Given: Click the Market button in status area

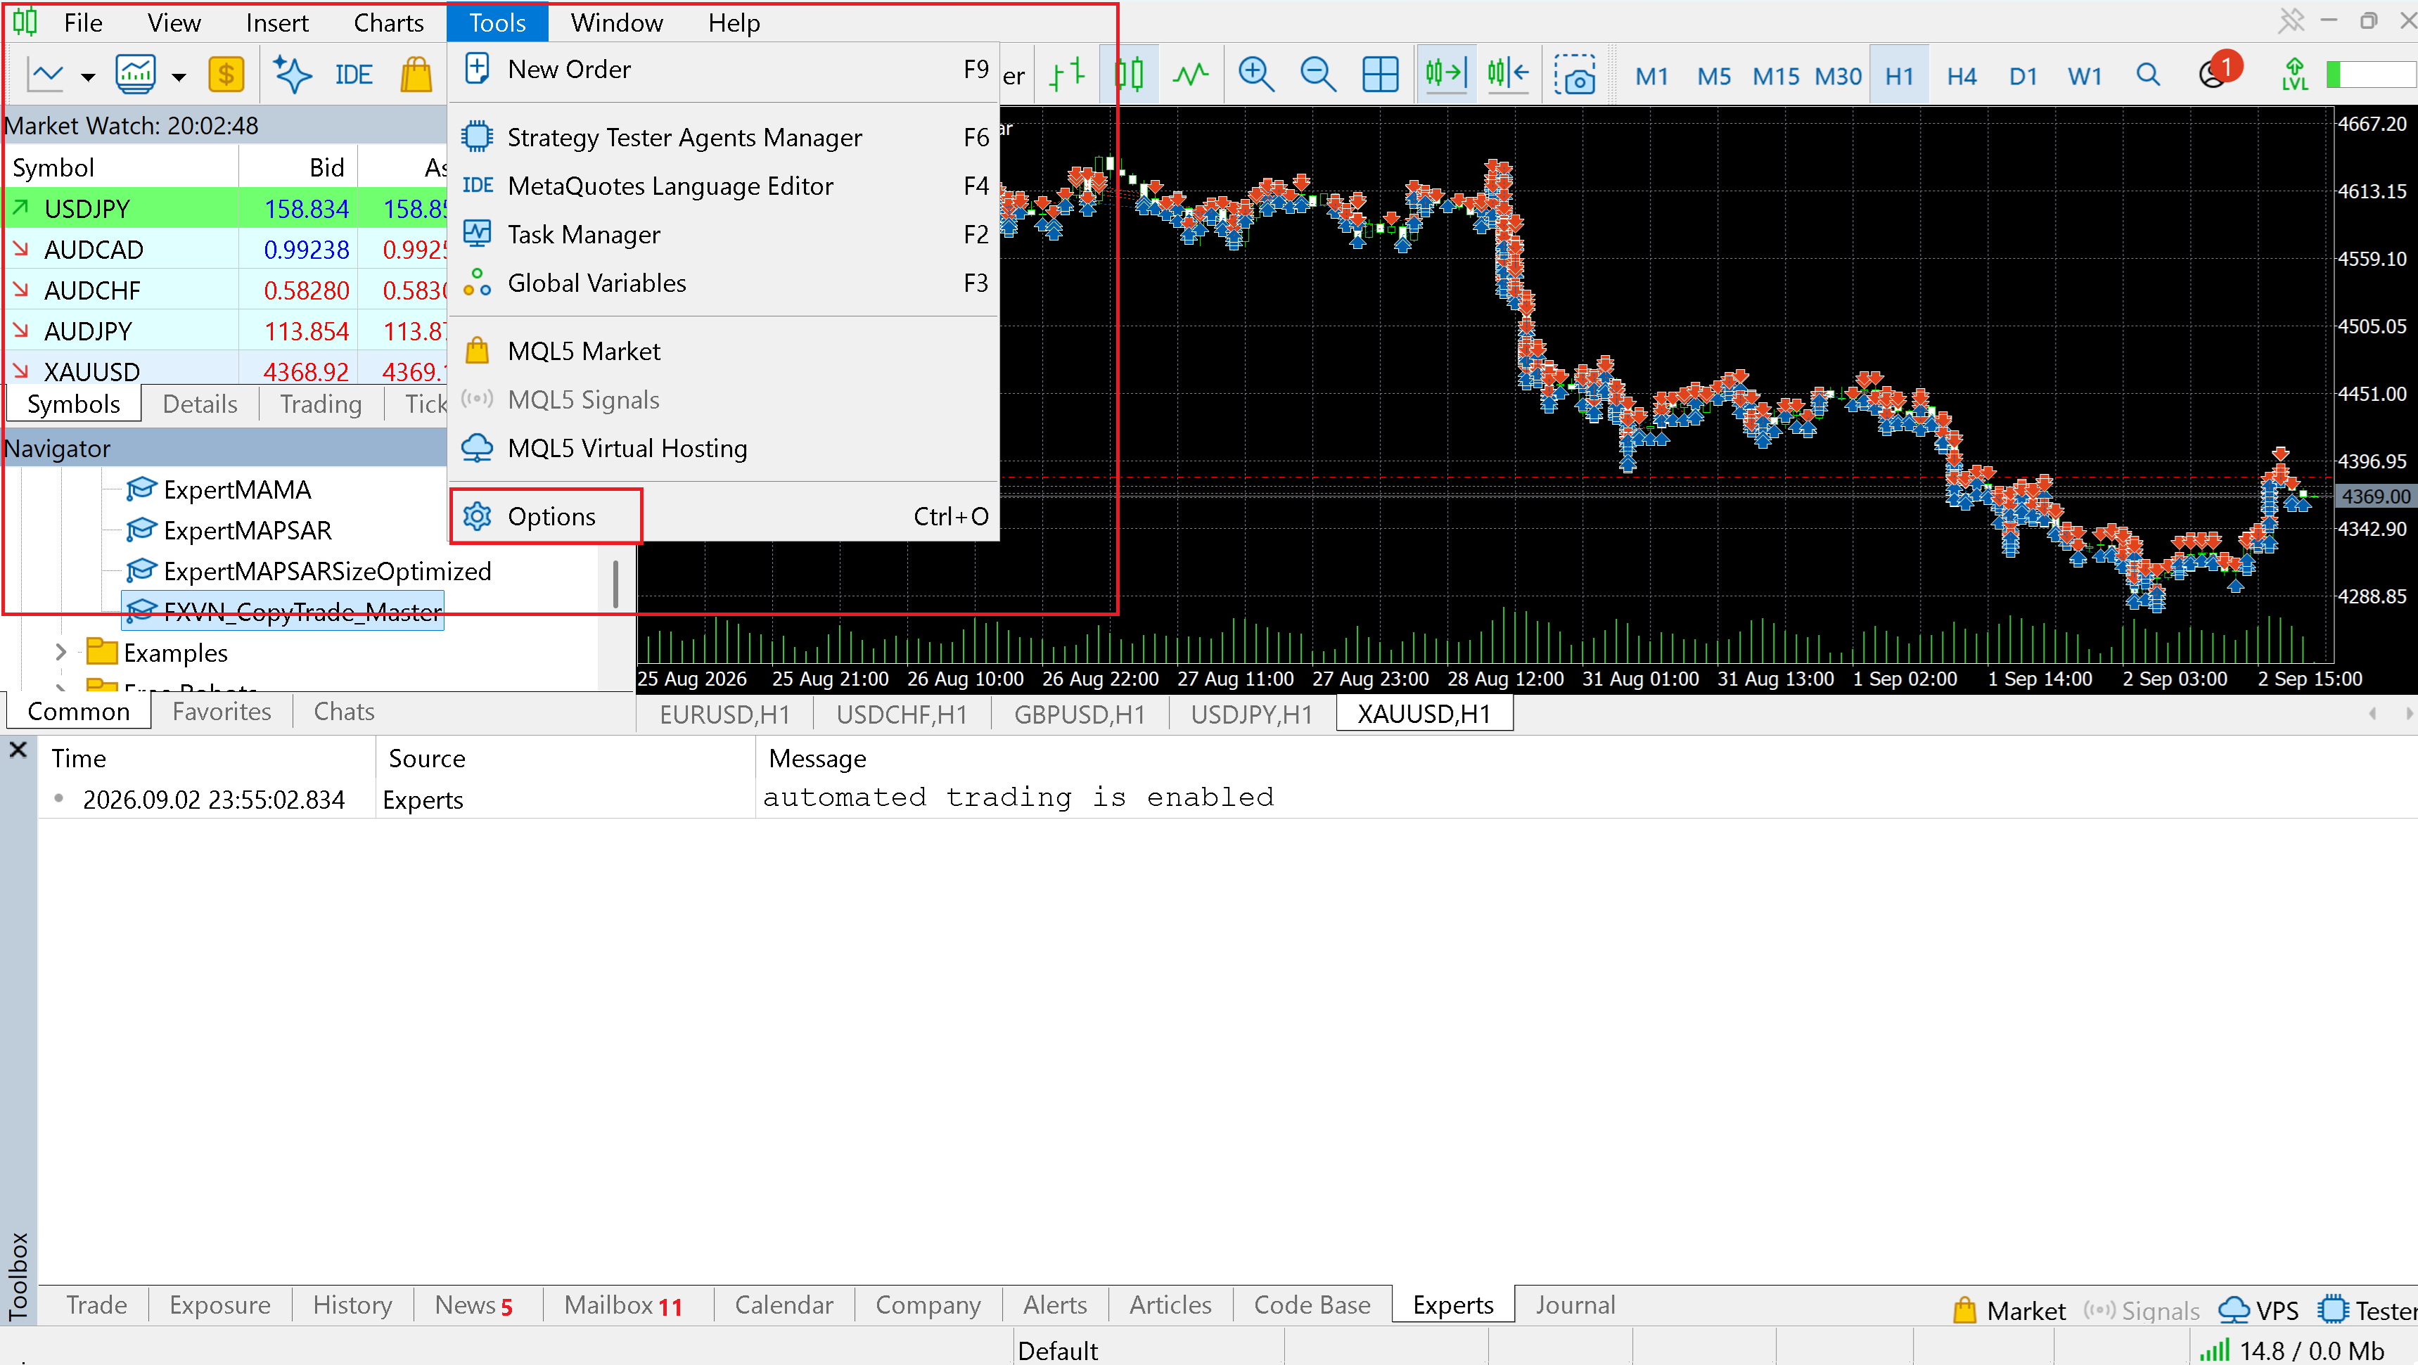Looking at the screenshot, I should pyautogui.click(x=2009, y=1311).
